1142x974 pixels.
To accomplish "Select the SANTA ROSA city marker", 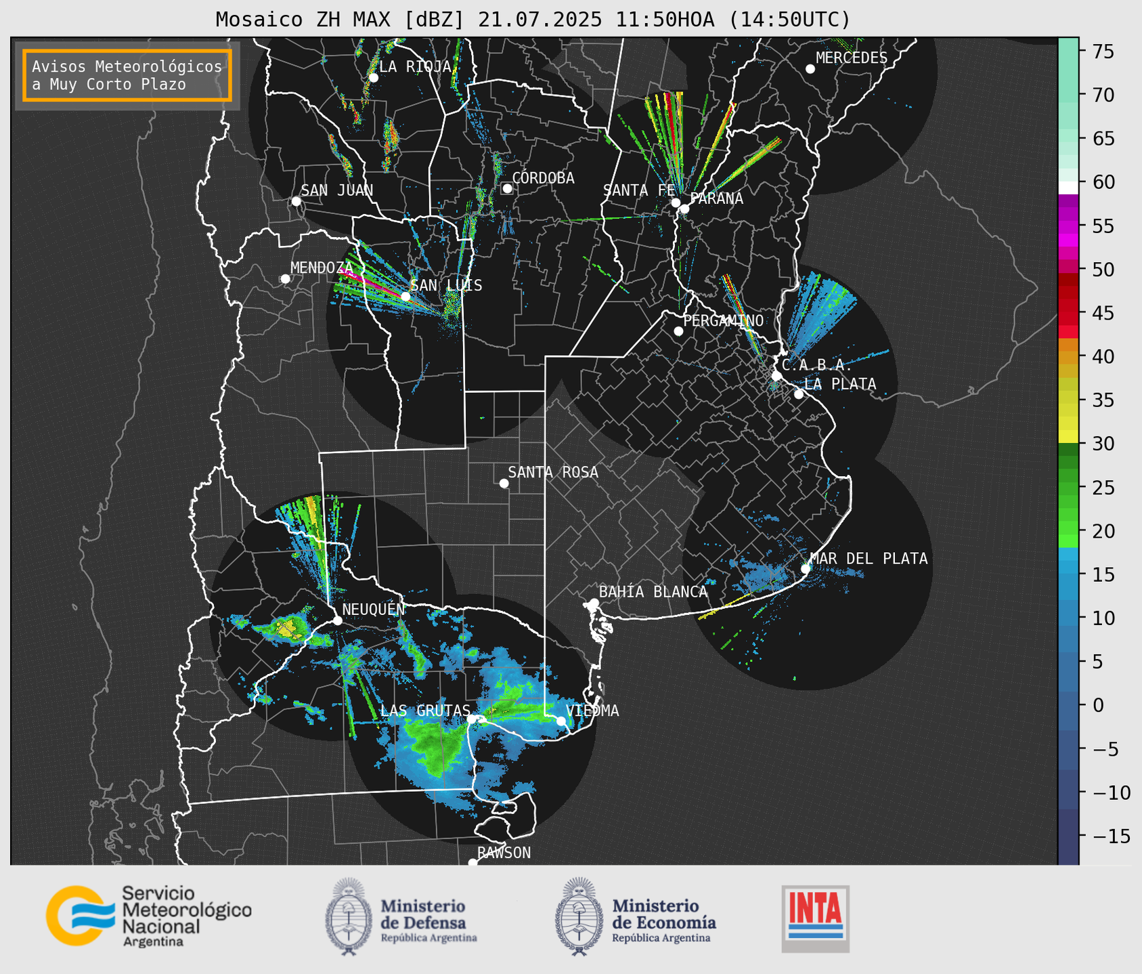I will pos(504,483).
